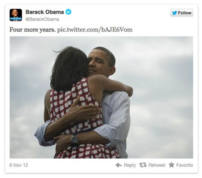Click the 'Four more years.' tweet text
202x178 pixels.
32,30
